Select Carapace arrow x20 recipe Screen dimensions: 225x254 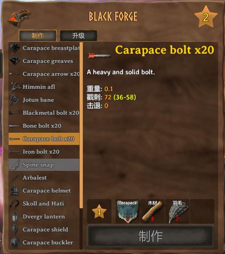(x=44, y=74)
